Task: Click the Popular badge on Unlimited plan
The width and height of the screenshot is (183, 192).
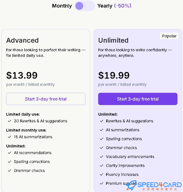Action: click(x=169, y=36)
